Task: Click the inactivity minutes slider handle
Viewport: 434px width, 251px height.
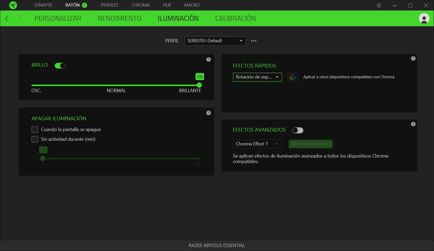Action: pyautogui.click(x=43, y=158)
